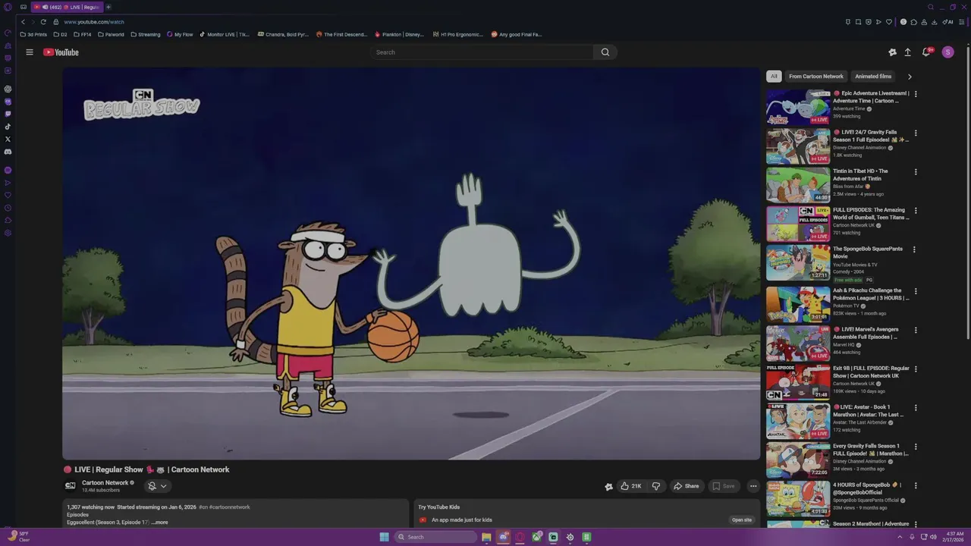Image resolution: width=971 pixels, height=546 pixels.
Task: Open Cartoon Network channel name link
Action: [x=105, y=483]
